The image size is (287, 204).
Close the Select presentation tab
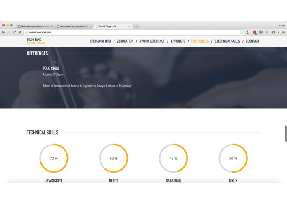coord(52,26)
